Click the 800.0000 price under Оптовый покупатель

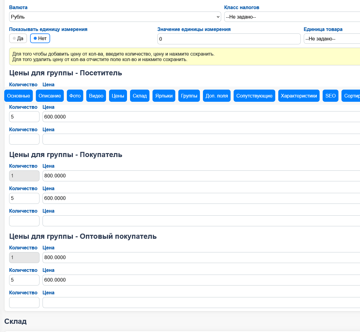coord(201,258)
